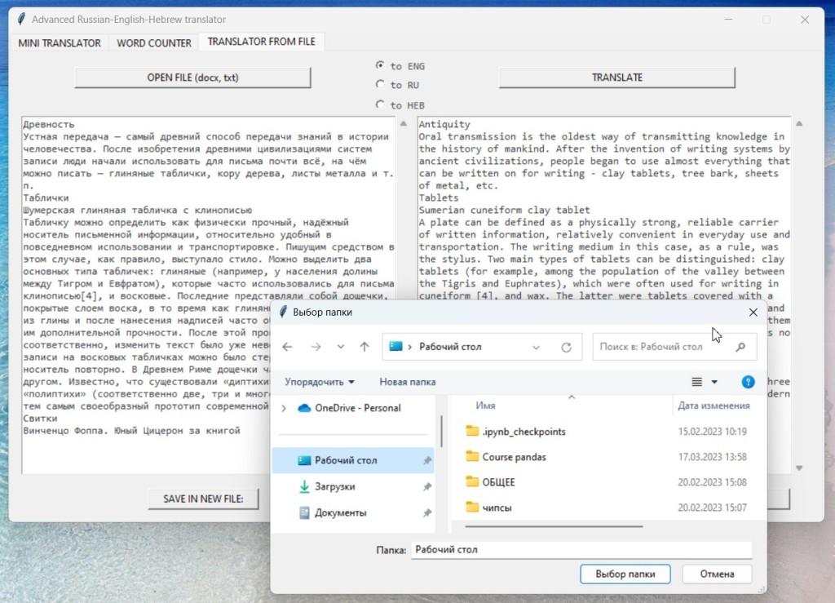This screenshot has height=603, width=835.
Task: Go up one folder level
Action: click(x=364, y=347)
